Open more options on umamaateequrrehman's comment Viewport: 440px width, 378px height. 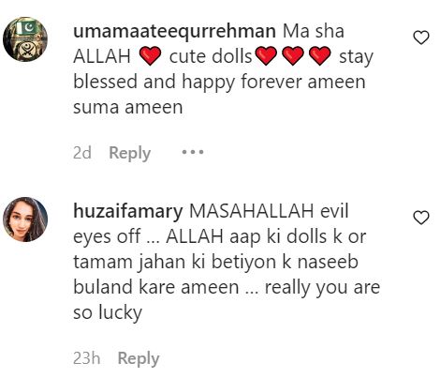pos(193,152)
